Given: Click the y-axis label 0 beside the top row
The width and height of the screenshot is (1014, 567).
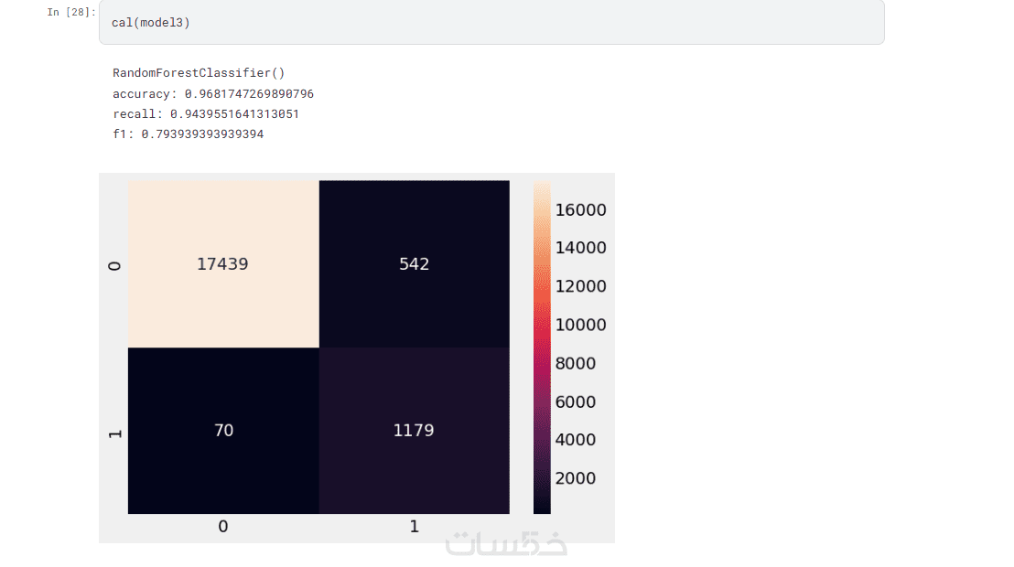Looking at the screenshot, I should [114, 265].
